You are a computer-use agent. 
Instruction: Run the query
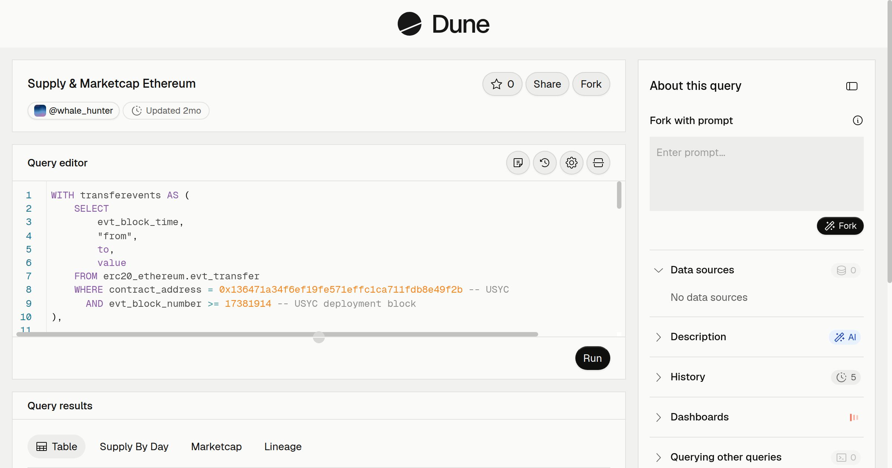coord(592,358)
